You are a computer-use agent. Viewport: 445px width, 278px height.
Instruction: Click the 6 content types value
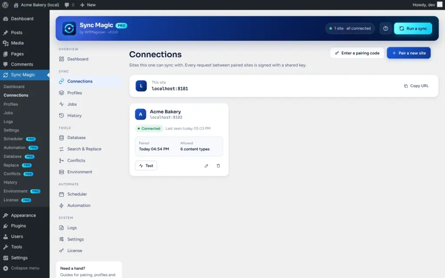[x=195, y=149]
